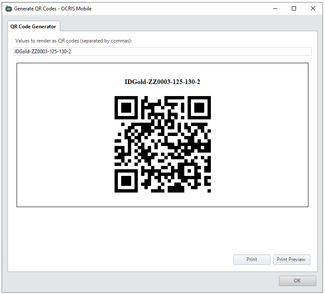
Task: Confirm with the OK button
Action: click(297, 281)
